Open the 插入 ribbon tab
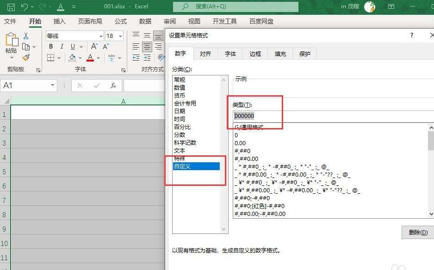Viewport: 434px width, 270px height. (60, 21)
